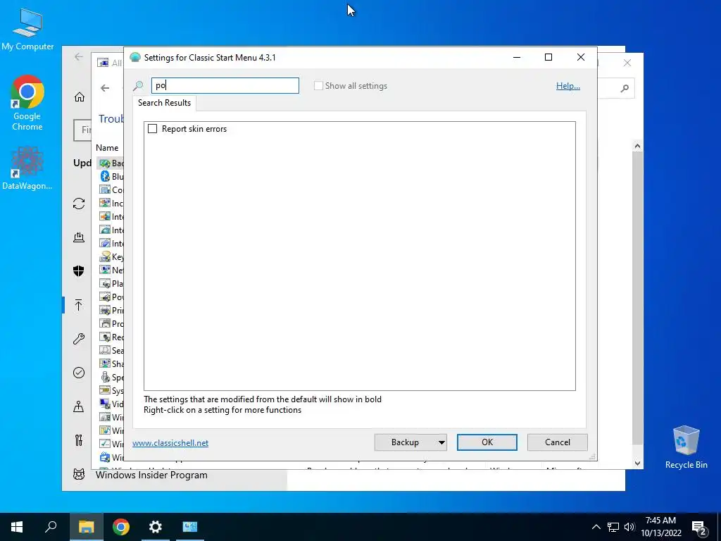Select the Speech troubleshooter microphone icon
Viewport: 721px width, 541px height.
point(105,378)
